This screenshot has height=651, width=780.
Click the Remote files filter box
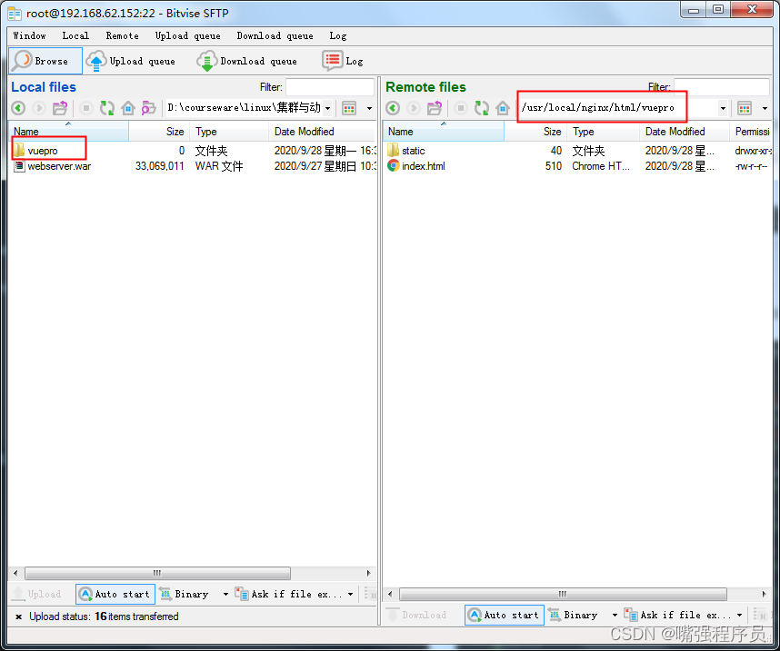coord(721,86)
